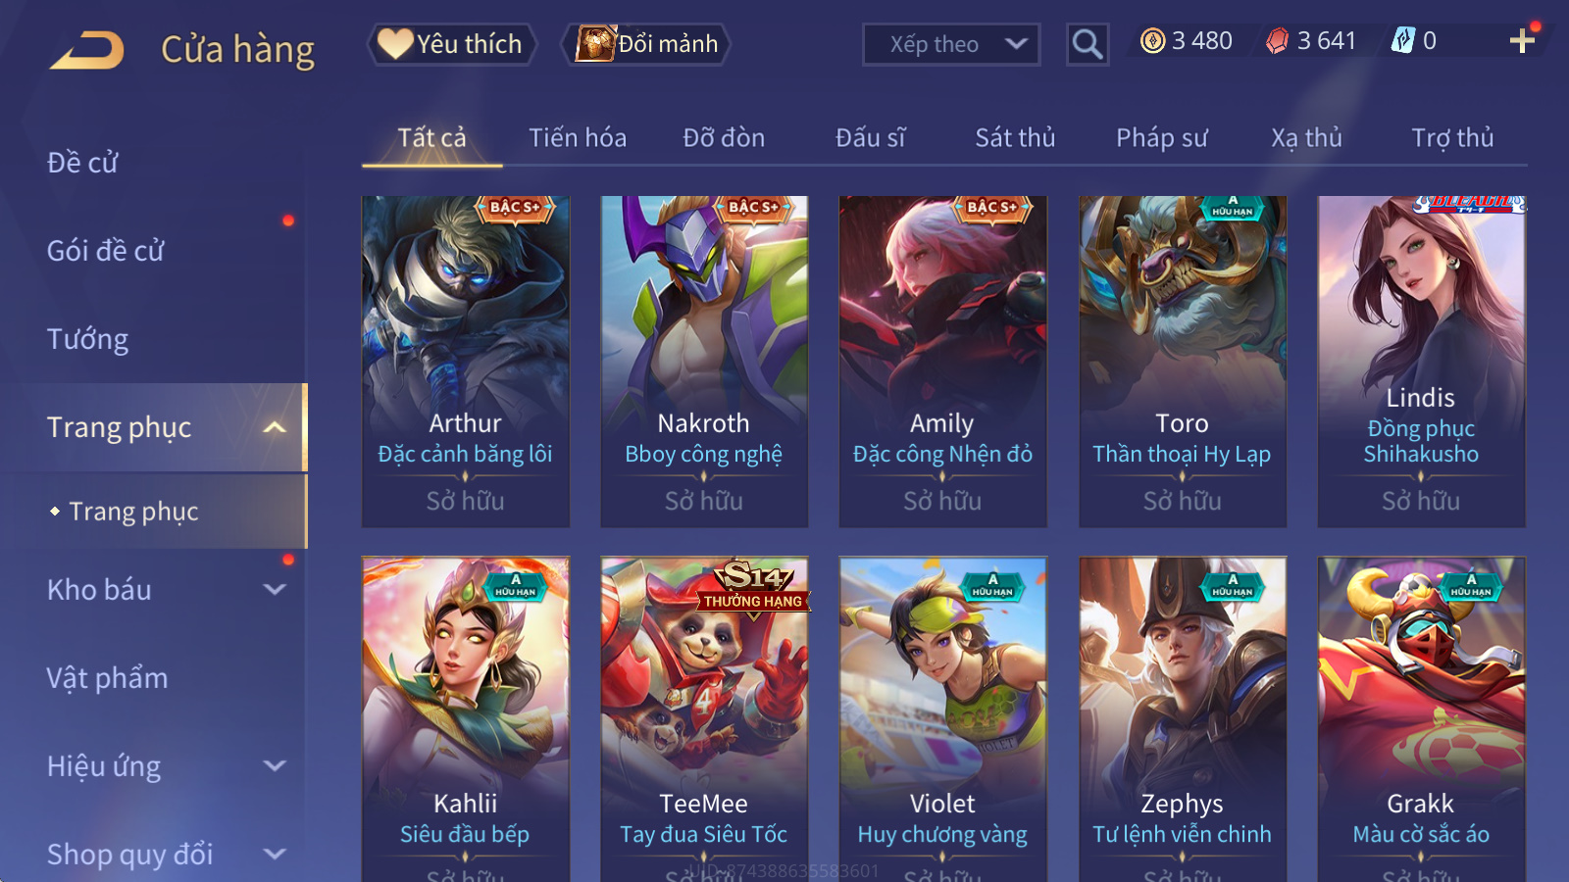This screenshot has width=1569, height=882.
Task: Click the chest icon in Đổi mảnh
Action: pos(595,43)
